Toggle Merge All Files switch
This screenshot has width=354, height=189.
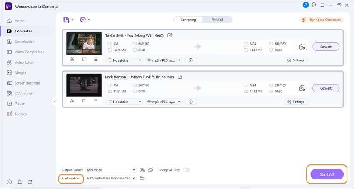pyautogui.click(x=186, y=170)
